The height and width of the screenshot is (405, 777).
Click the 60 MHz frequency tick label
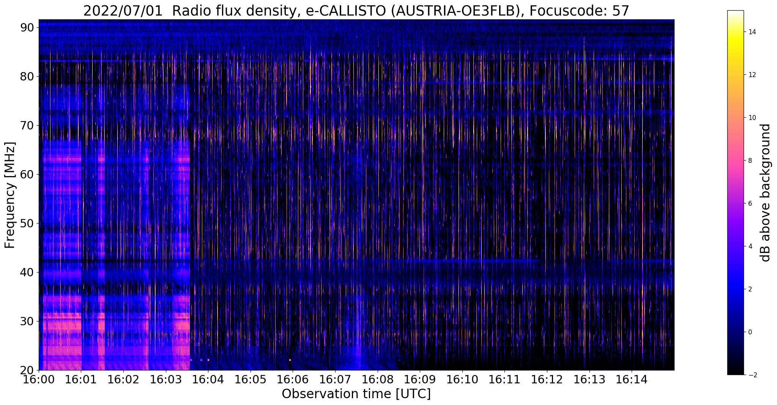tap(27, 174)
